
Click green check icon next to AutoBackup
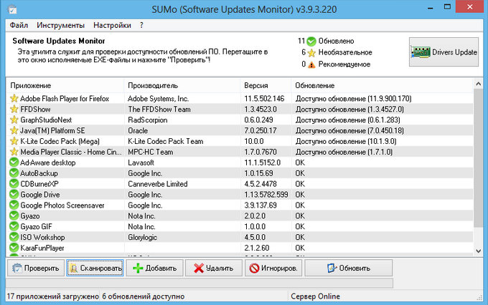point(14,173)
